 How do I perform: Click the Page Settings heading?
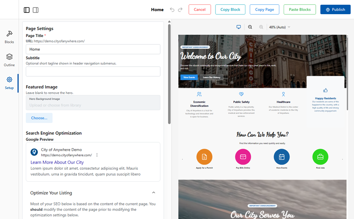coord(39,28)
